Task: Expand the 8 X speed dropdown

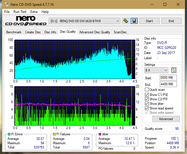Action: (x=156, y=70)
